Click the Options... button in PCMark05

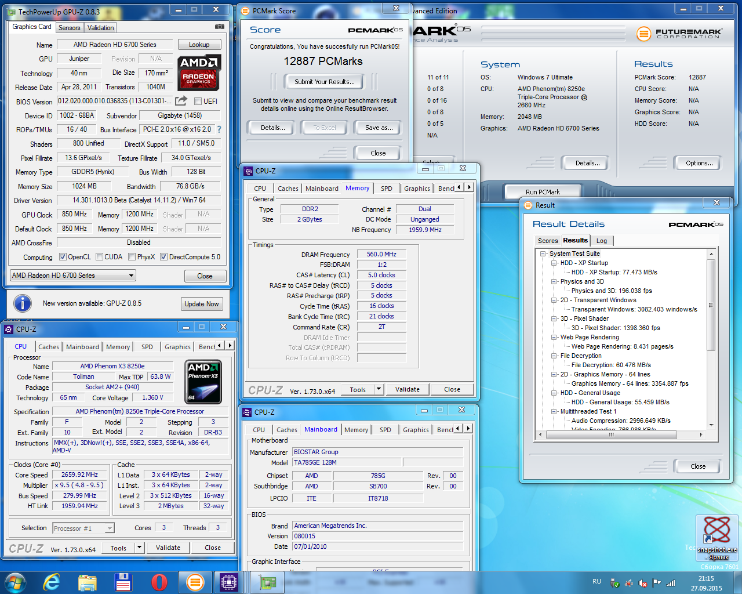(699, 163)
